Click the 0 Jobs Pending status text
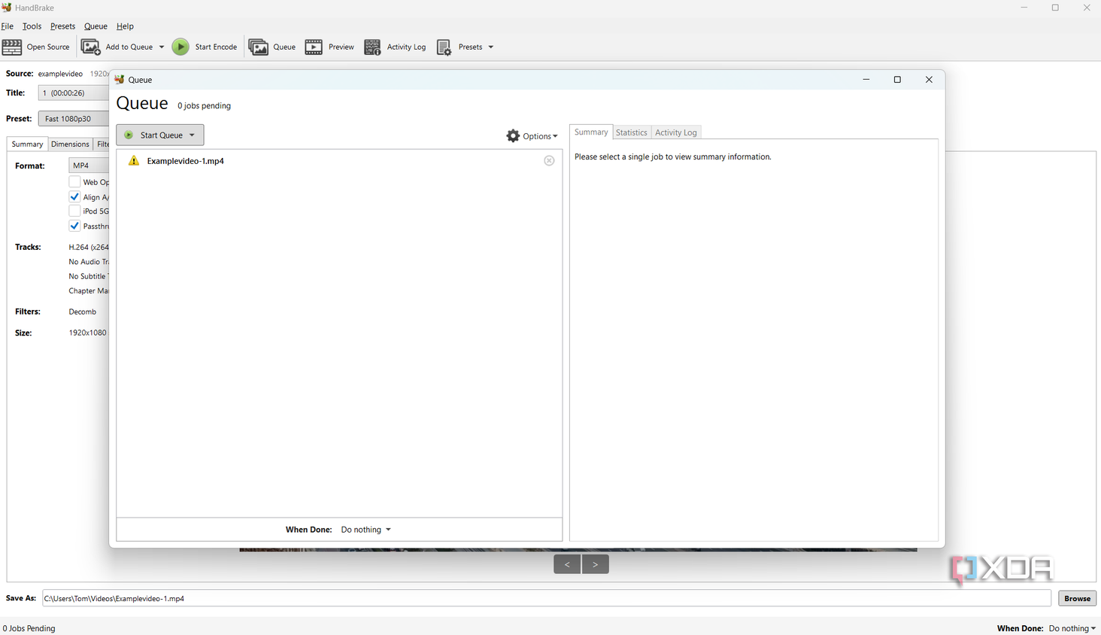The image size is (1101, 635). click(29, 628)
